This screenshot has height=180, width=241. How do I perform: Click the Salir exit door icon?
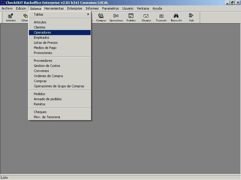(191, 17)
